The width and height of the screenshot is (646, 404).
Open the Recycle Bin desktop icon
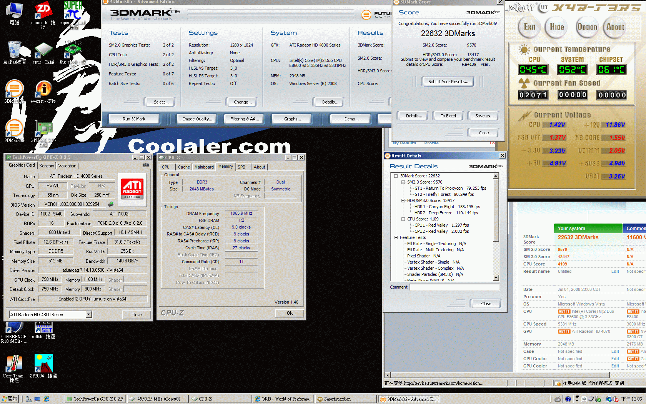coord(14,53)
